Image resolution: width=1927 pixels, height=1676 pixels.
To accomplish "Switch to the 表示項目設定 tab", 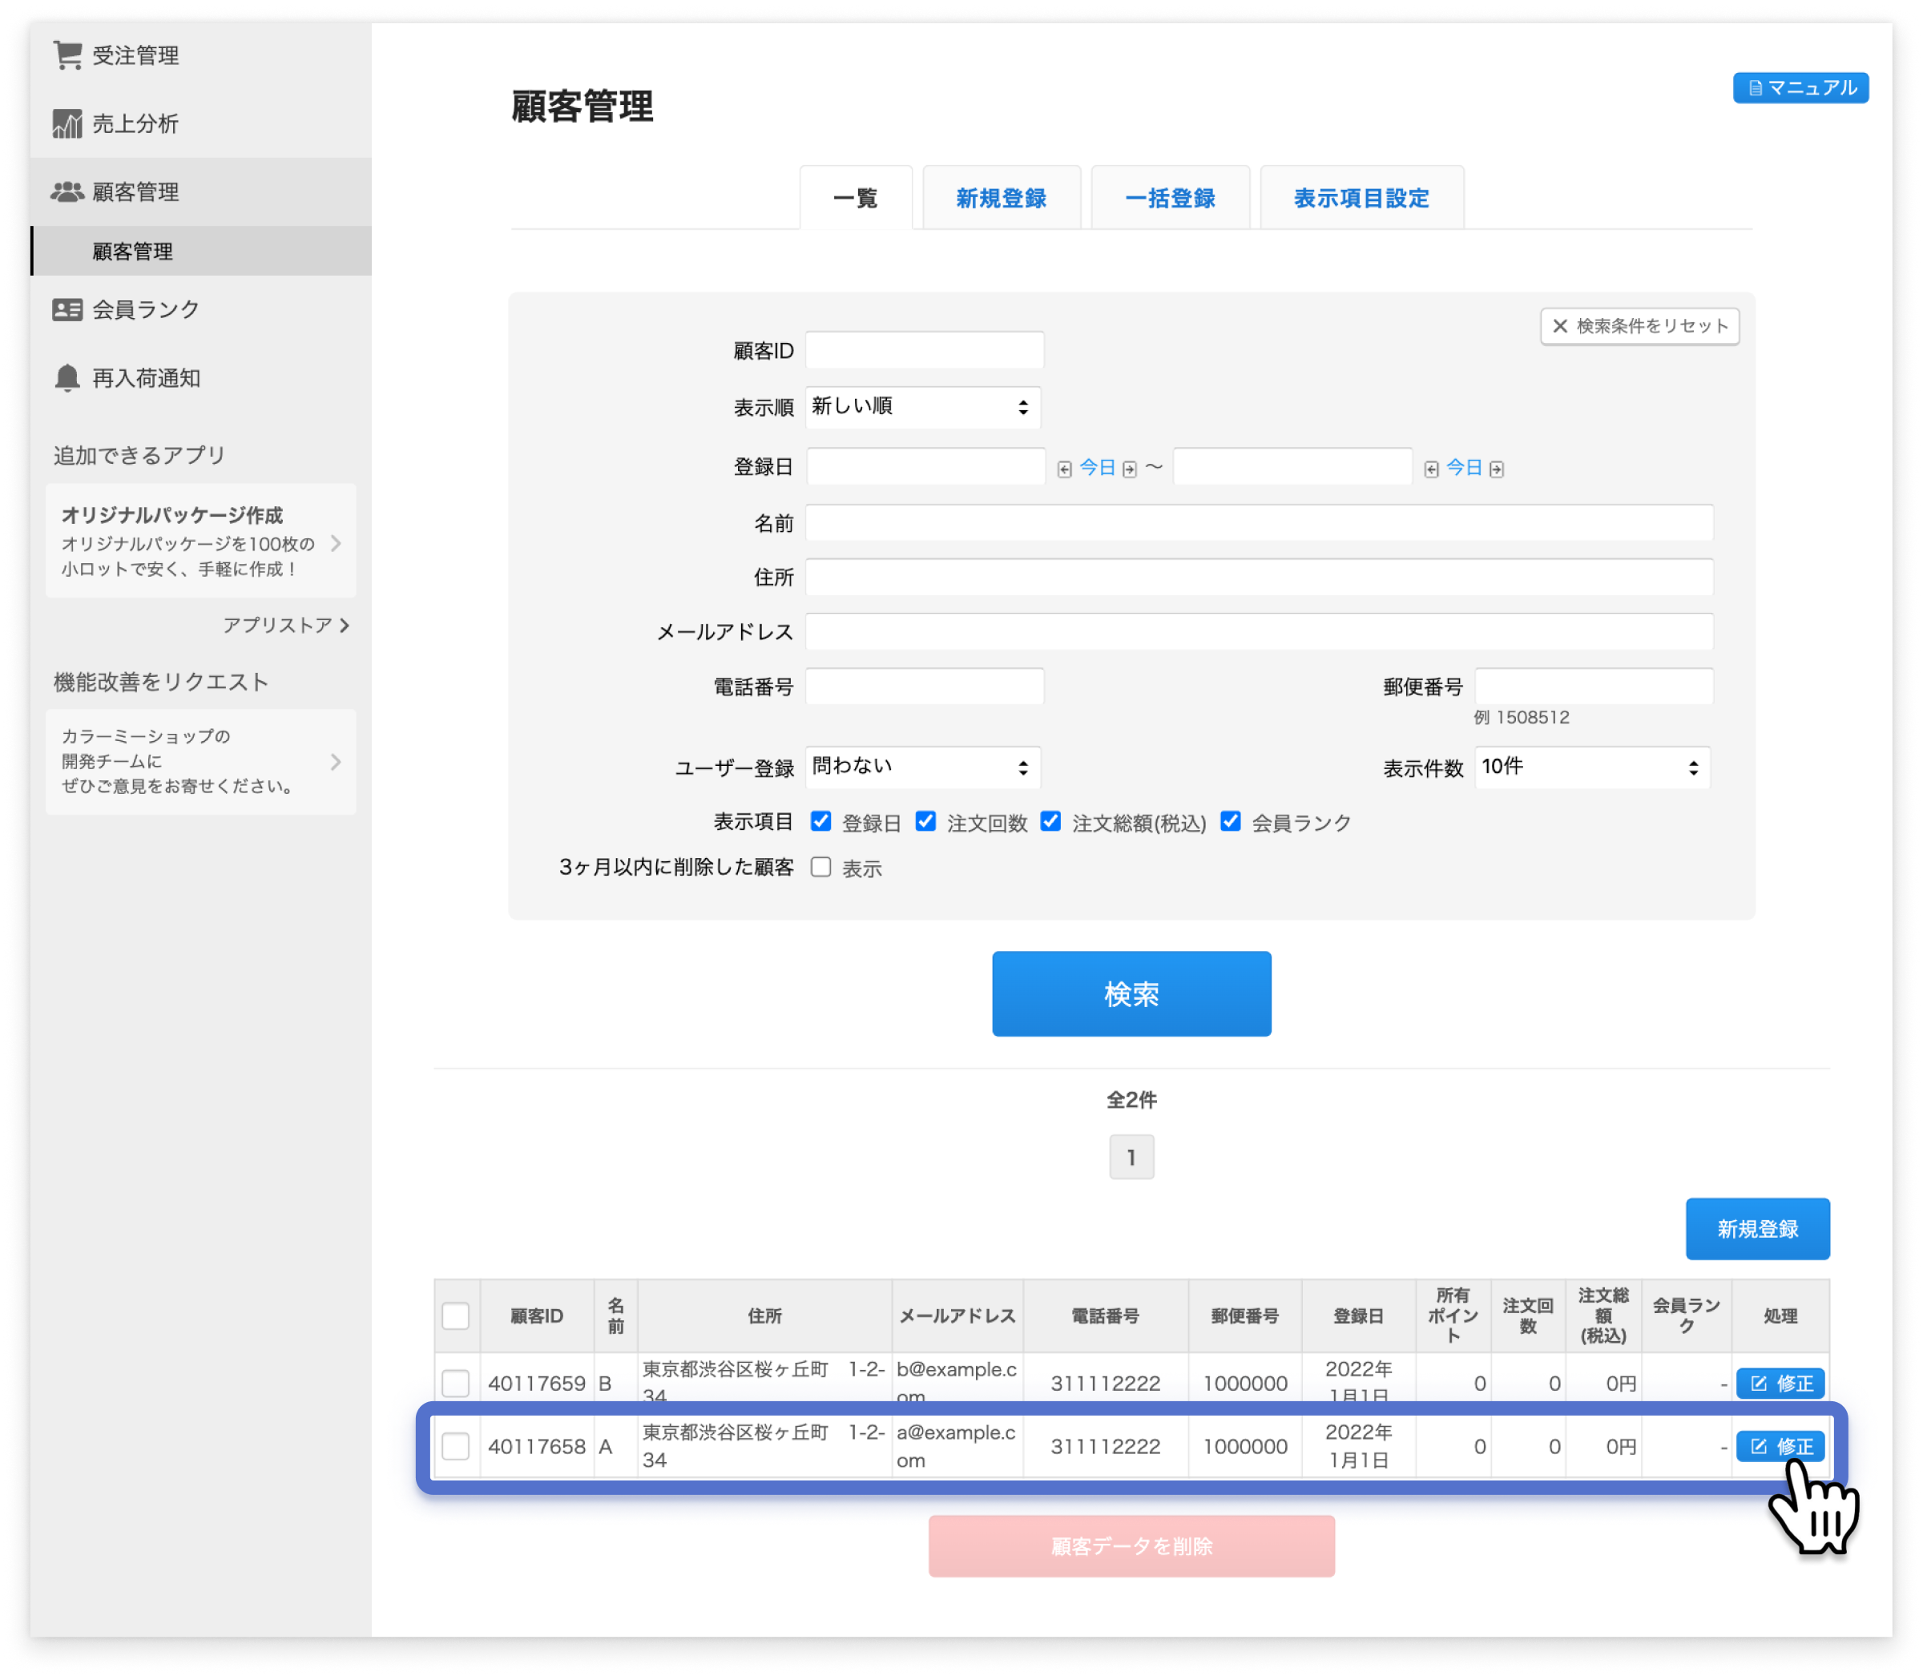I will 1361,198.
